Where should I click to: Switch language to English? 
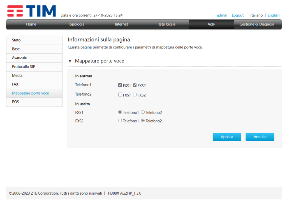pos(274,15)
